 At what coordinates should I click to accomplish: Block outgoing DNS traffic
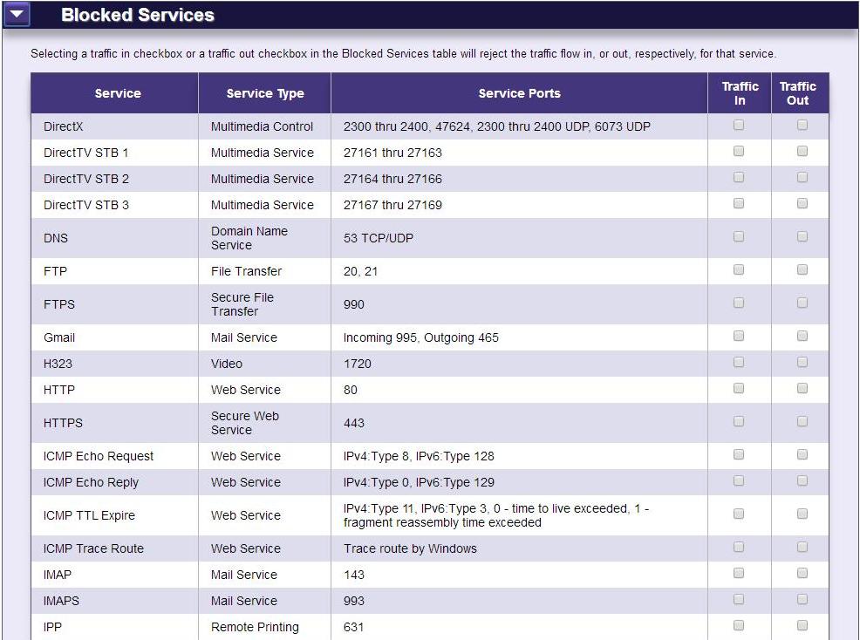click(802, 236)
